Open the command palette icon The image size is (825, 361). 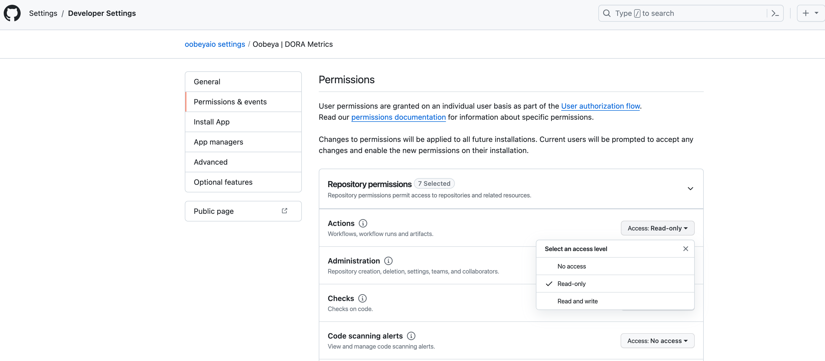(x=775, y=13)
